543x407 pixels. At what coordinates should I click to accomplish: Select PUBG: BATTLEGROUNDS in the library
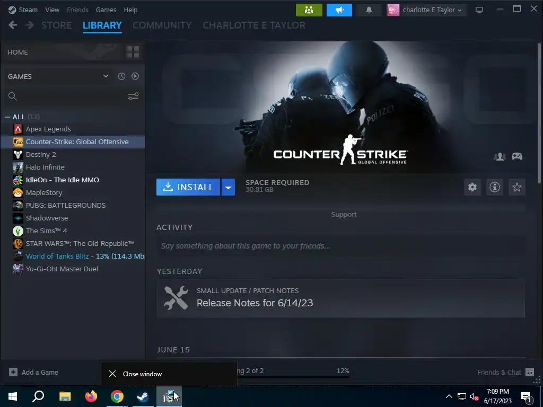[x=73, y=205]
